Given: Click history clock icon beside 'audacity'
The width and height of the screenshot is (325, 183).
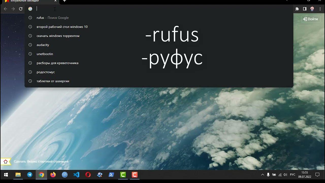Looking at the screenshot, I should coord(30,45).
